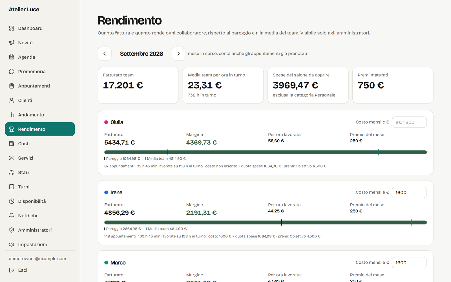Click the demo-owner@example.com account text
The height and width of the screenshot is (282, 451).
(37, 259)
